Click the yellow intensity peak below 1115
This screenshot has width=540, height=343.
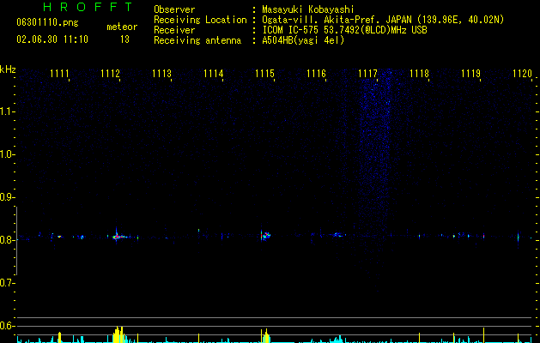tap(266, 336)
